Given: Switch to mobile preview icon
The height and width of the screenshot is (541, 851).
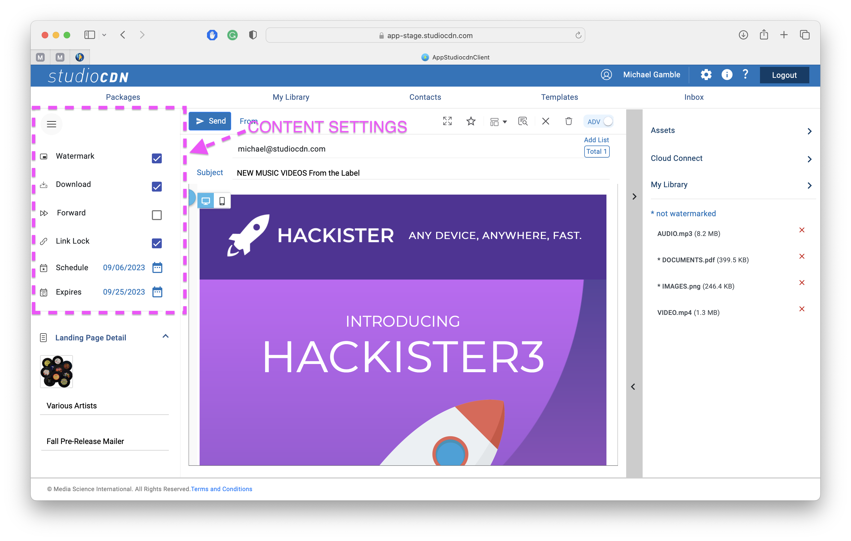Looking at the screenshot, I should [x=222, y=201].
